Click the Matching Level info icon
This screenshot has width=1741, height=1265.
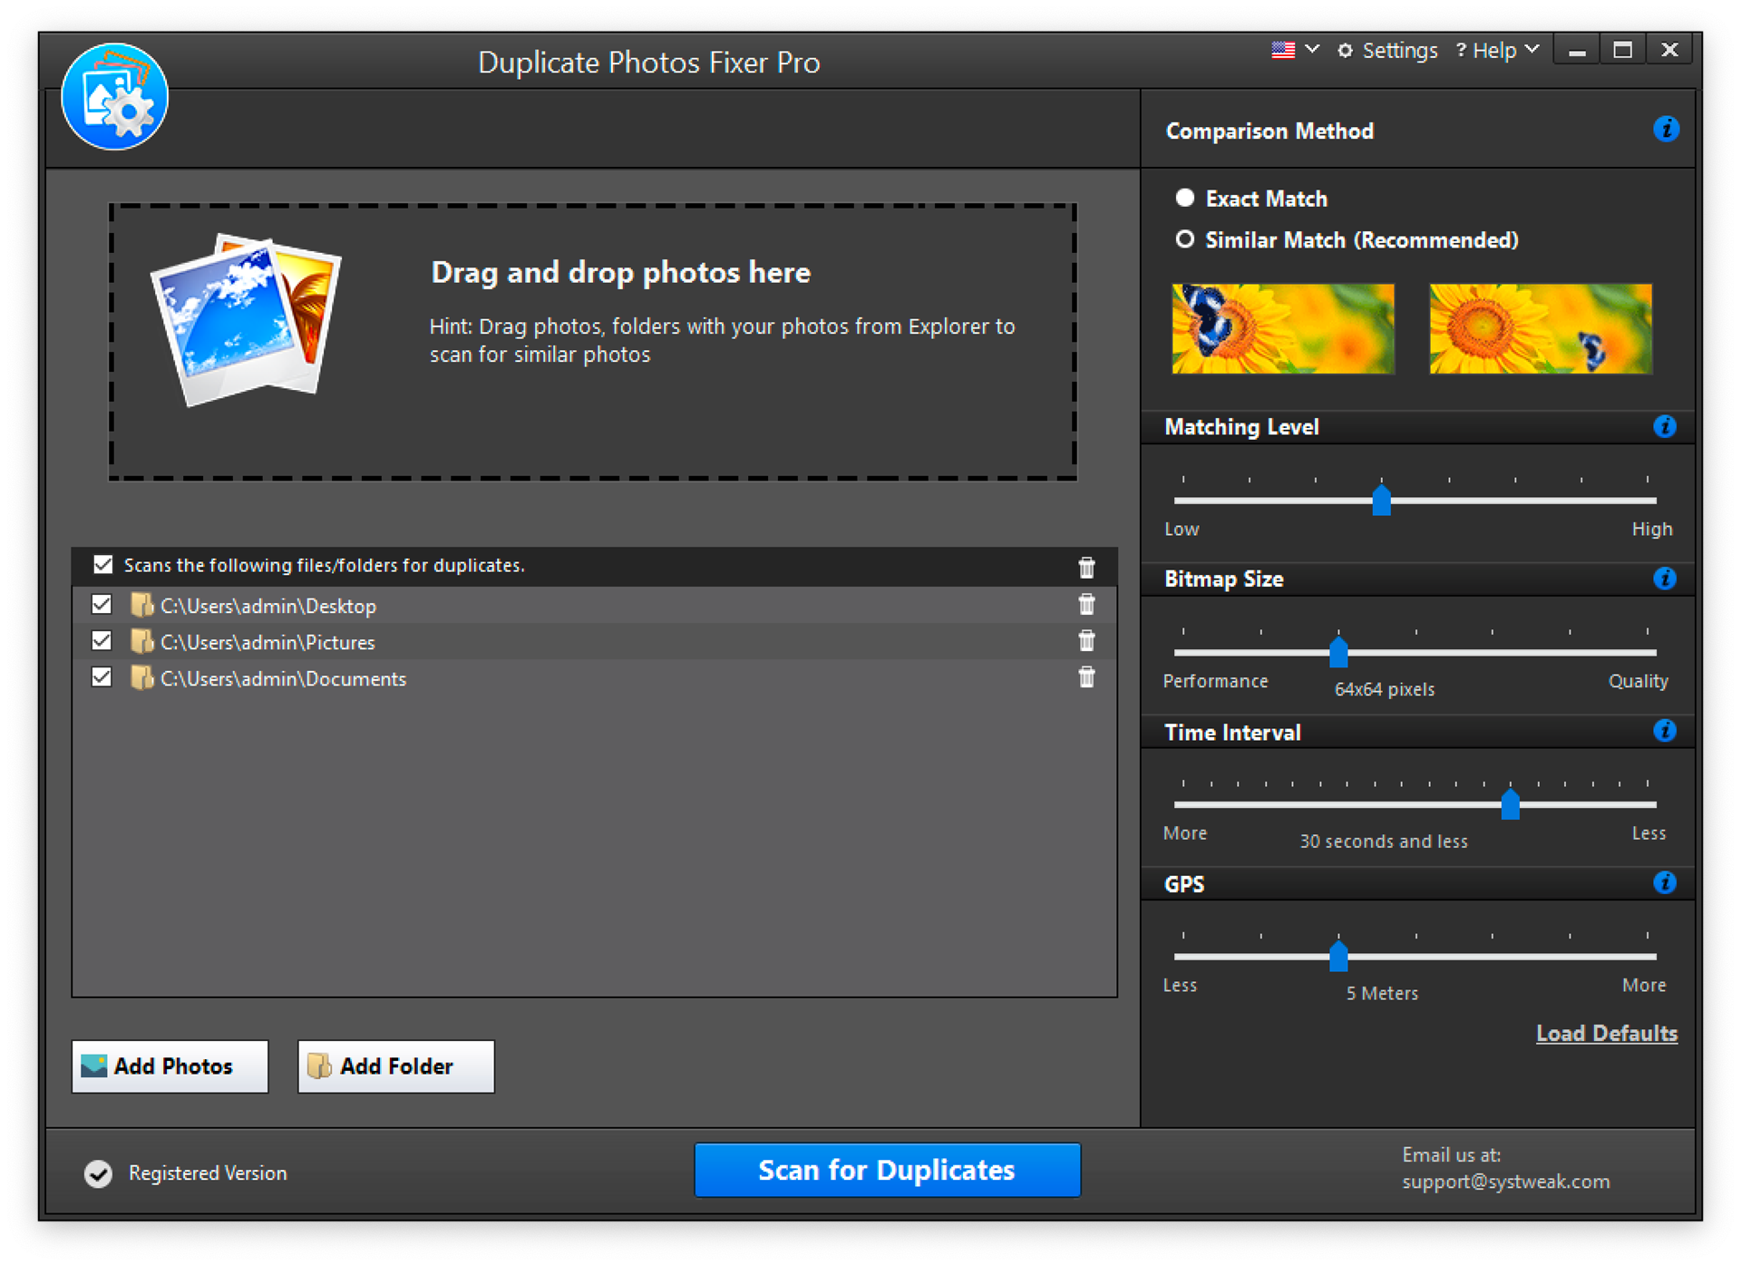(1665, 426)
